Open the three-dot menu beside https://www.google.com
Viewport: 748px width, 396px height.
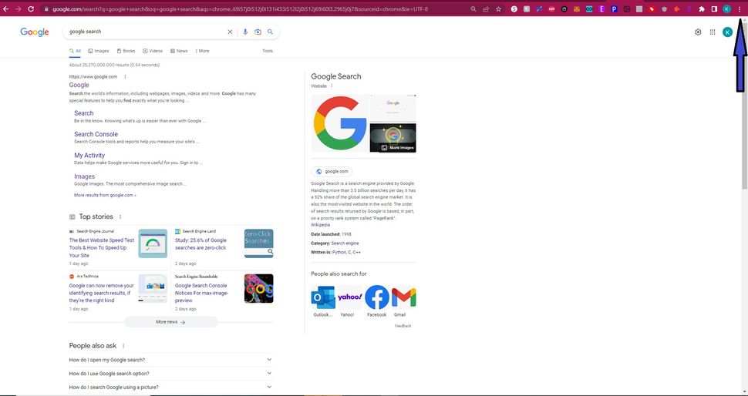click(x=125, y=77)
